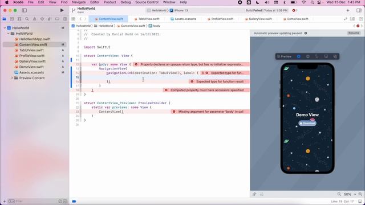Pin the preview with the pin icon
Viewport: 365px width, 205px height.
pos(254,194)
